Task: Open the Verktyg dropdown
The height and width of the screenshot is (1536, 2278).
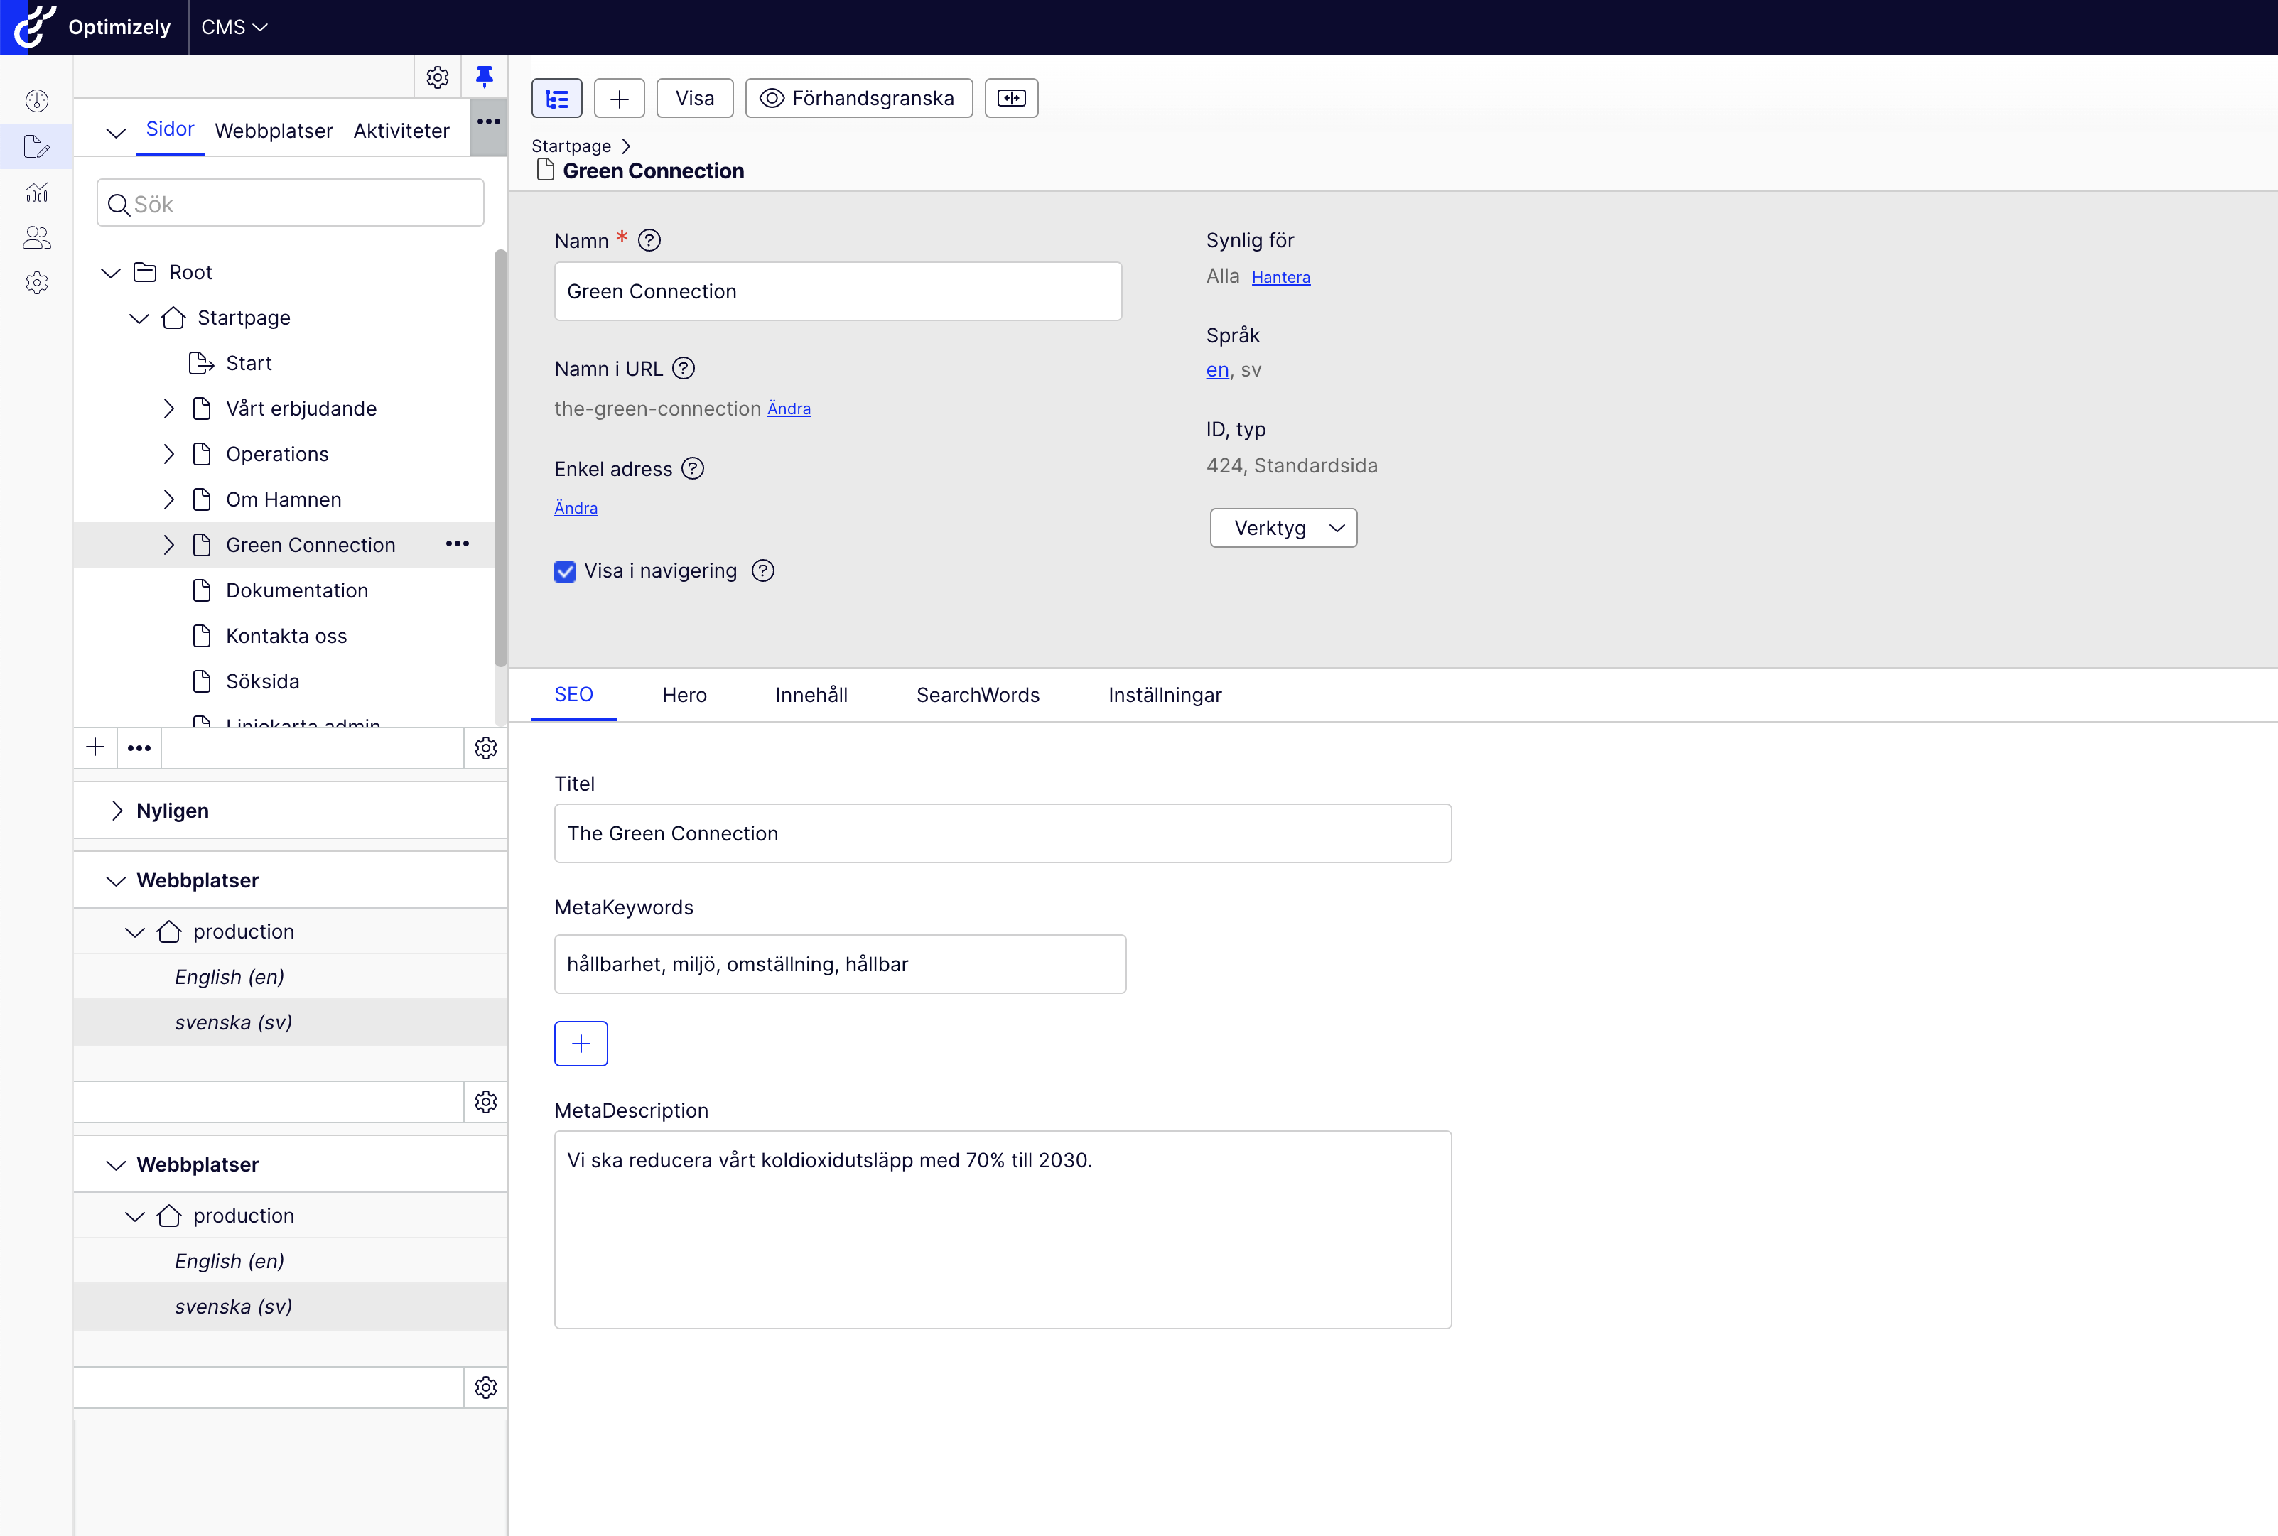Action: point(1283,528)
